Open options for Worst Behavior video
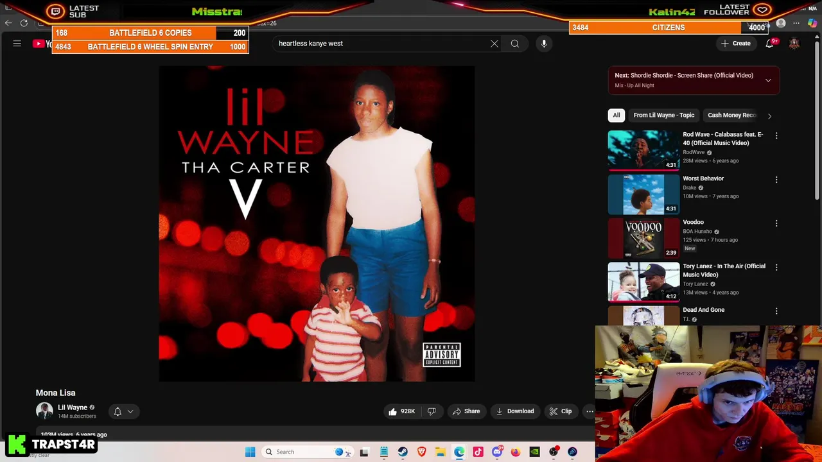The image size is (822, 462). coord(776,180)
